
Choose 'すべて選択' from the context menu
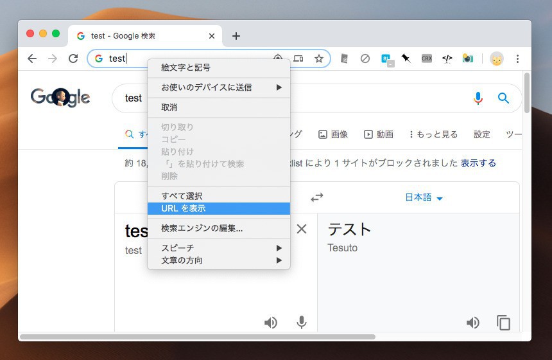(x=218, y=196)
